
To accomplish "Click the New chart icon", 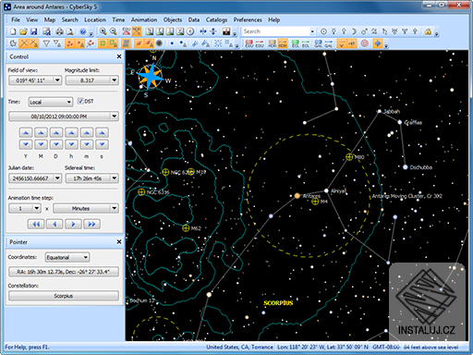I will click(13, 31).
